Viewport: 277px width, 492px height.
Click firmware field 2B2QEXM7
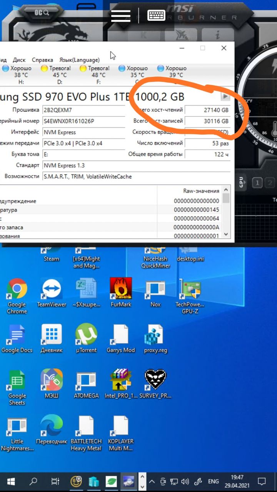(84, 110)
